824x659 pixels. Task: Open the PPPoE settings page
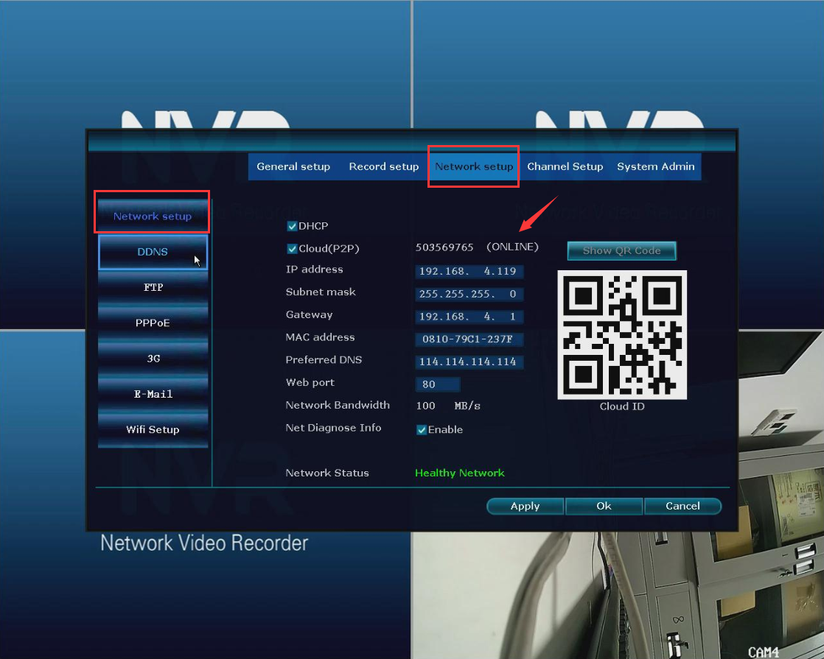pyautogui.click(x=153, y=323)
